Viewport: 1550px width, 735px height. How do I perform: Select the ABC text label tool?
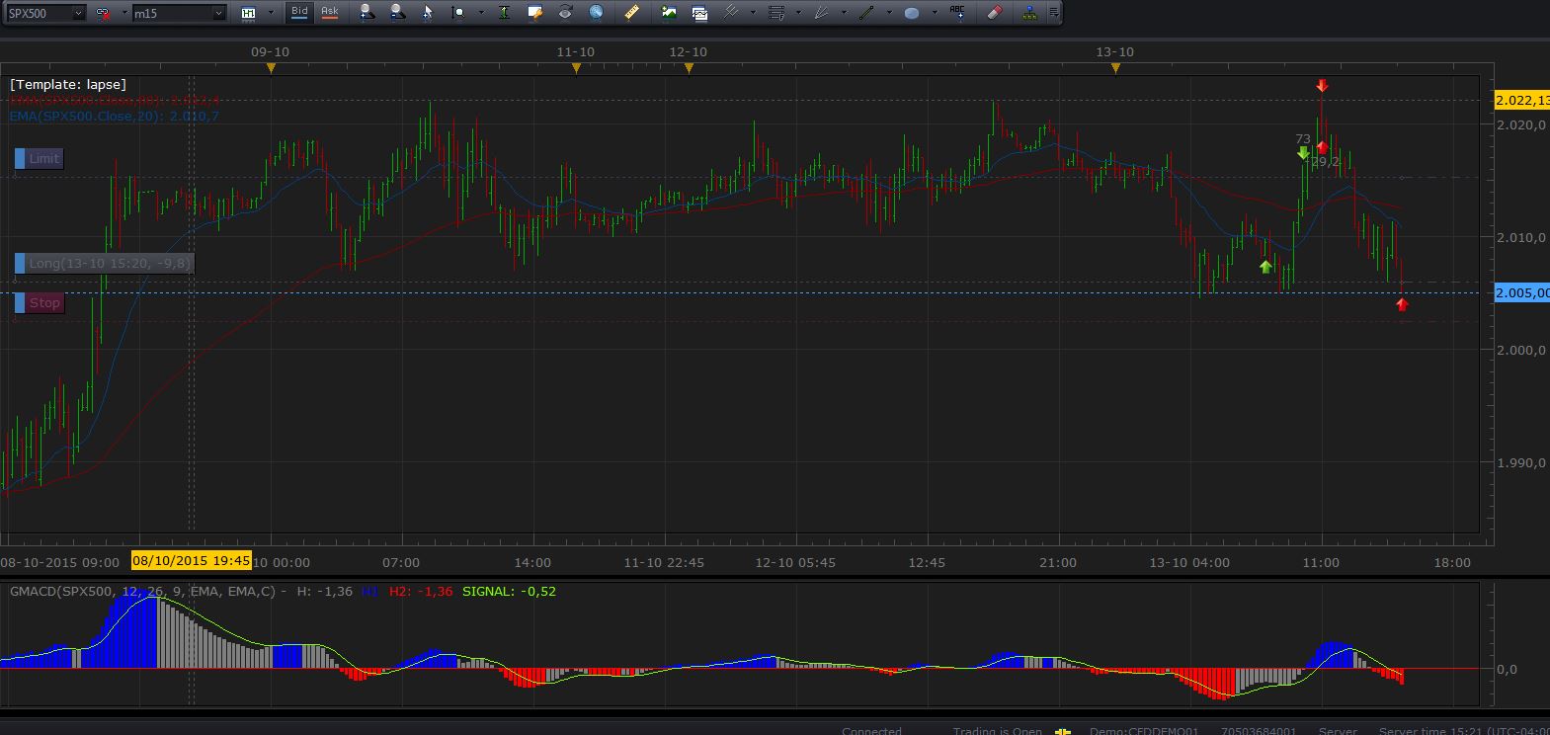tap(957, 13)
